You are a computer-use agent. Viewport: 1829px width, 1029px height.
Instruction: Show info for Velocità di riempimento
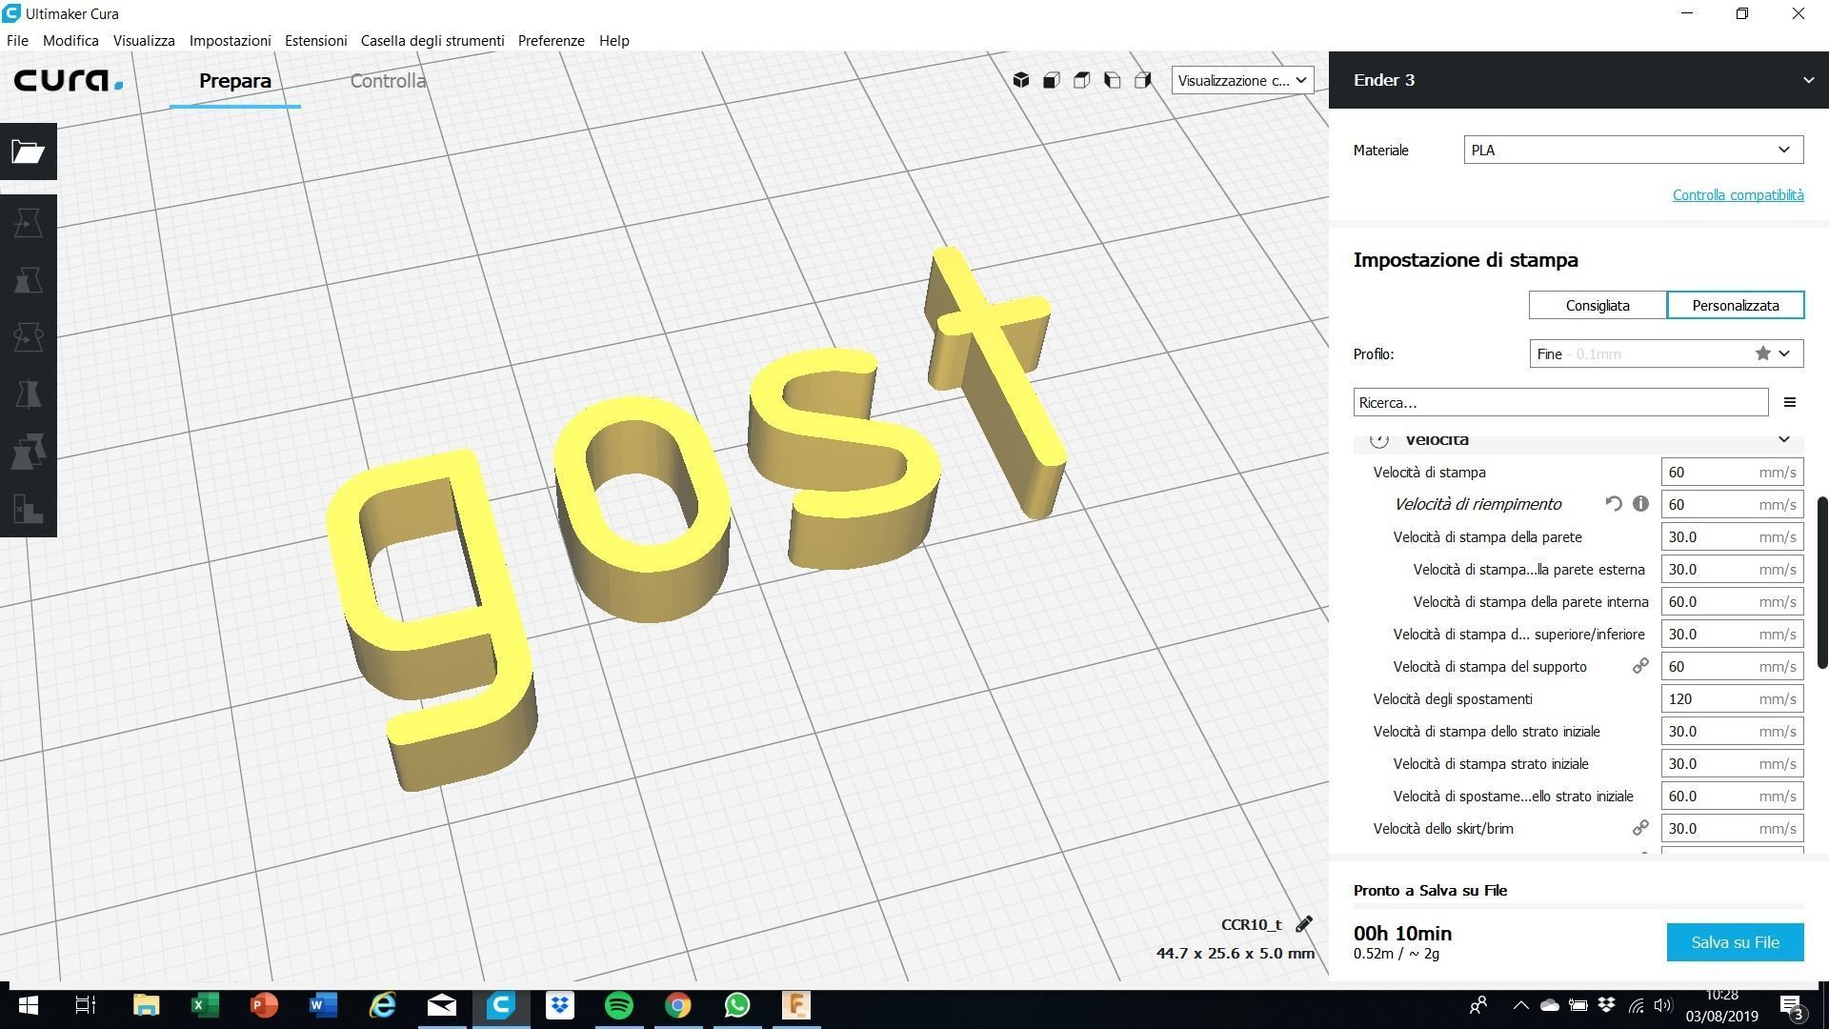pos(1640,504)
